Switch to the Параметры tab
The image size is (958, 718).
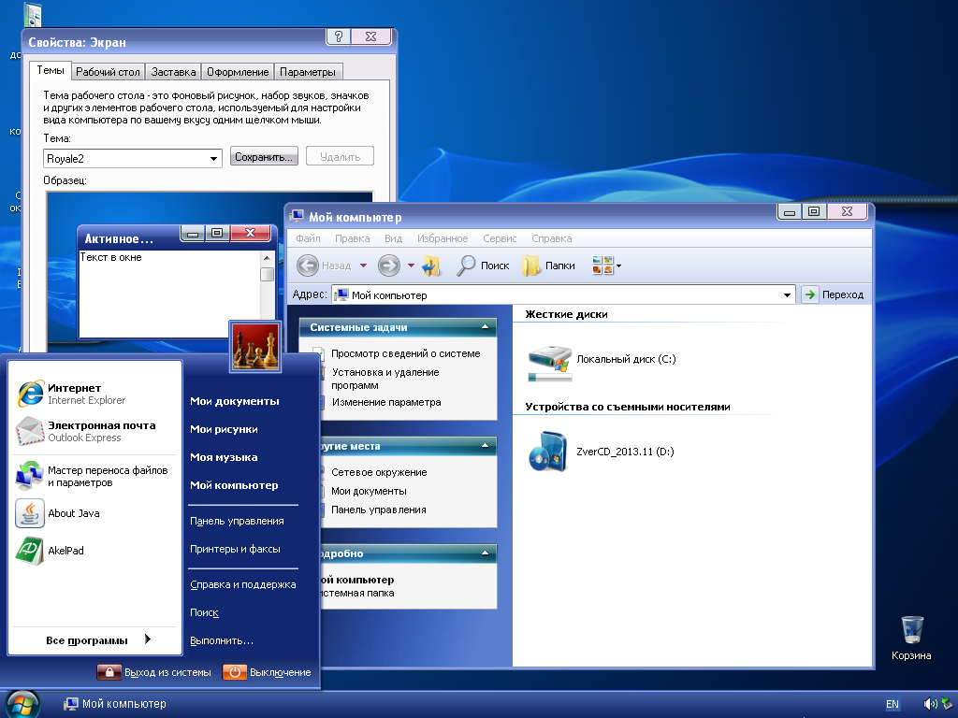click(x=308, y=72)
